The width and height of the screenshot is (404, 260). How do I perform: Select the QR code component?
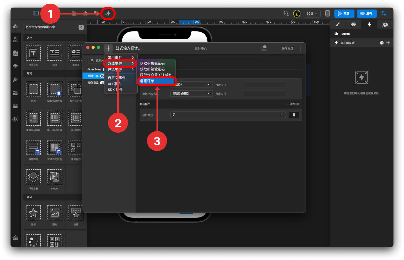[x=54, y=241]
